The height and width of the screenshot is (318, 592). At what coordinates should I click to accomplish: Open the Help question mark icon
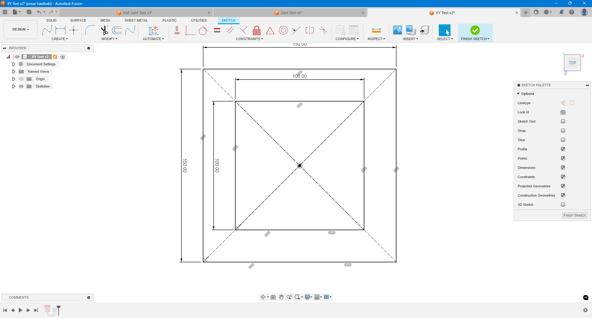click(x=572, y=12)
